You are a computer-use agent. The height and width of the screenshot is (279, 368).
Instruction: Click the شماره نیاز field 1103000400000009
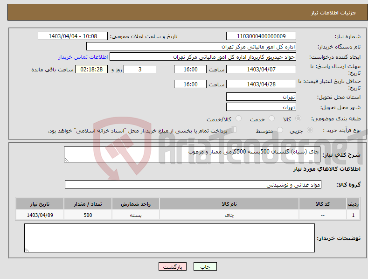(x=261, y=36)
